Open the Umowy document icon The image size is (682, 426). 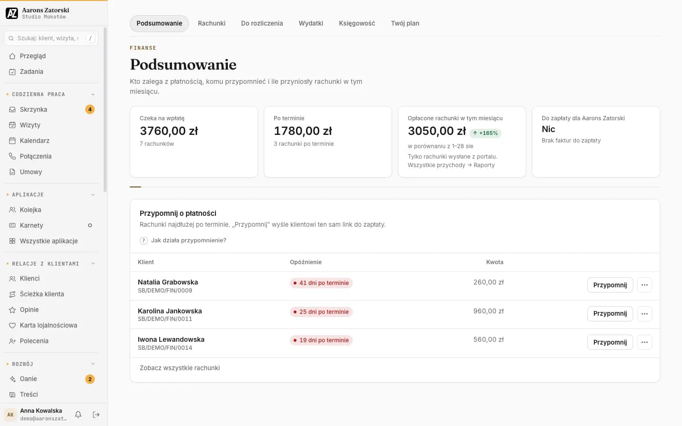click(12, 172)
